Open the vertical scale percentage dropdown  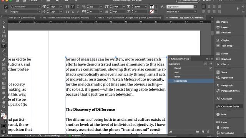(x=124, y=7)
